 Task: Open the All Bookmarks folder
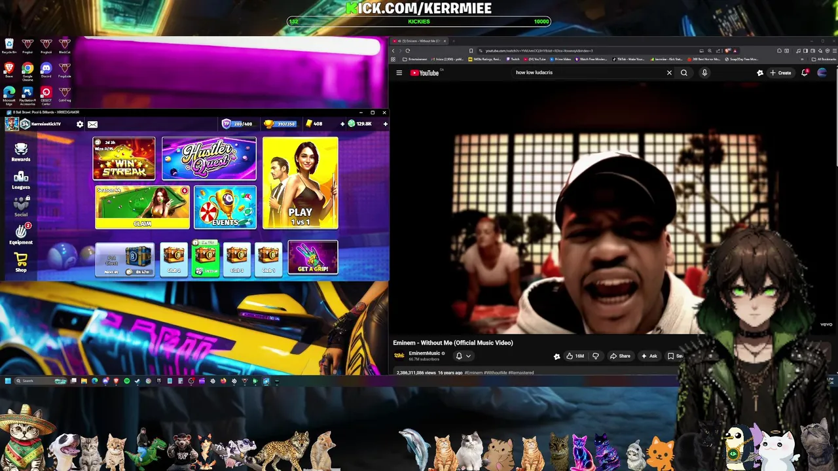click(x=824, y=59)
